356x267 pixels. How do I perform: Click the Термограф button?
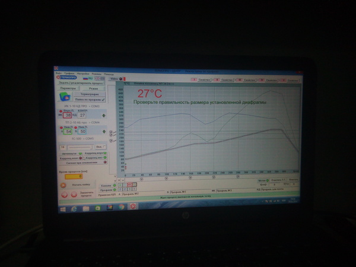click(x=89, y=94)
